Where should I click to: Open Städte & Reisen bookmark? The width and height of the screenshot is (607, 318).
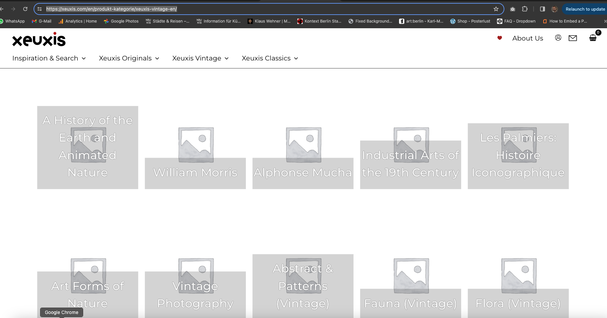(167, 21)
